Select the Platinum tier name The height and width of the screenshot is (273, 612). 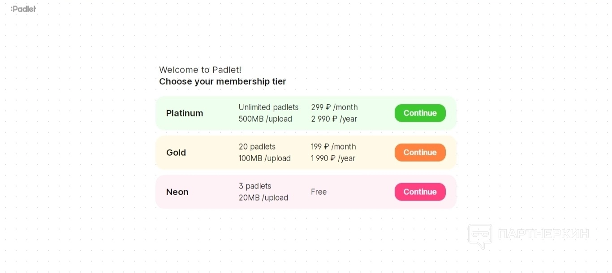pos(185,113)
